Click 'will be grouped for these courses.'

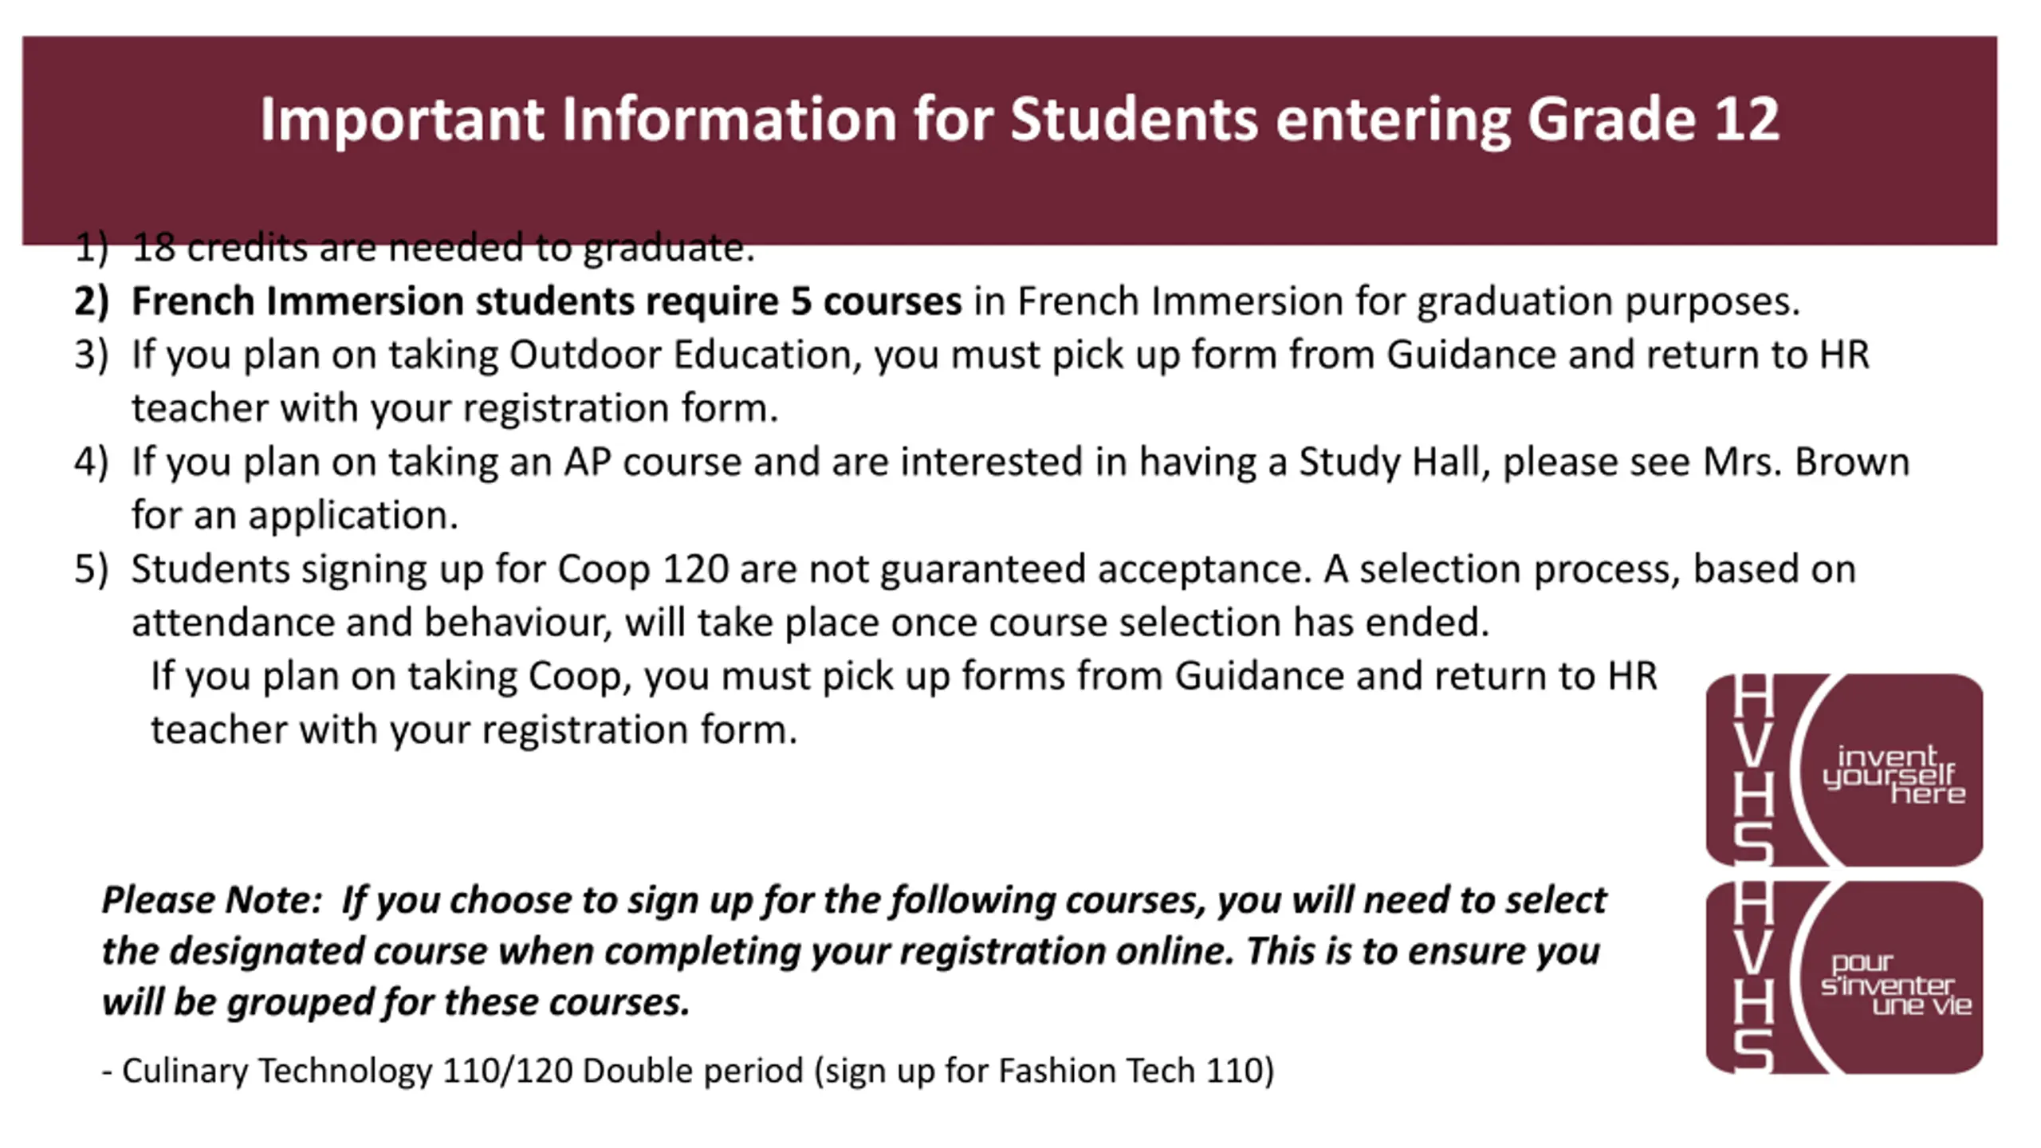tap(395, 1002)
